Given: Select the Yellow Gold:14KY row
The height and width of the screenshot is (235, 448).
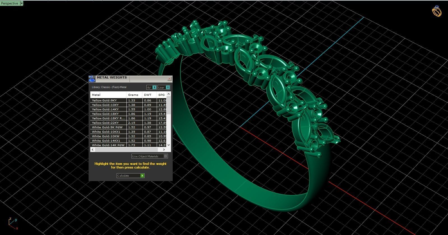Looking at the screenshot, I should click(x=128, y=109).
